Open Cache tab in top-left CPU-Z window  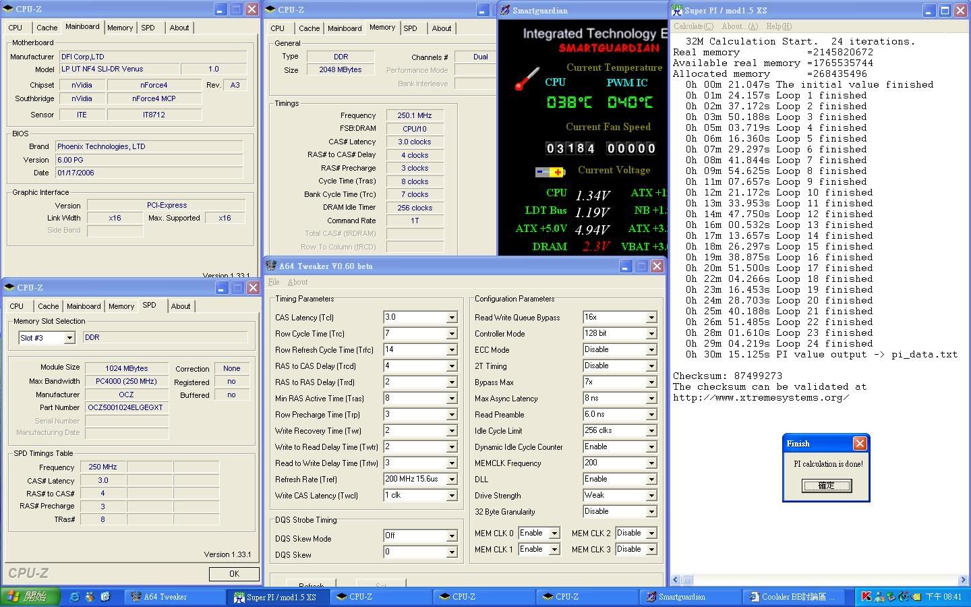pos(47,28)
